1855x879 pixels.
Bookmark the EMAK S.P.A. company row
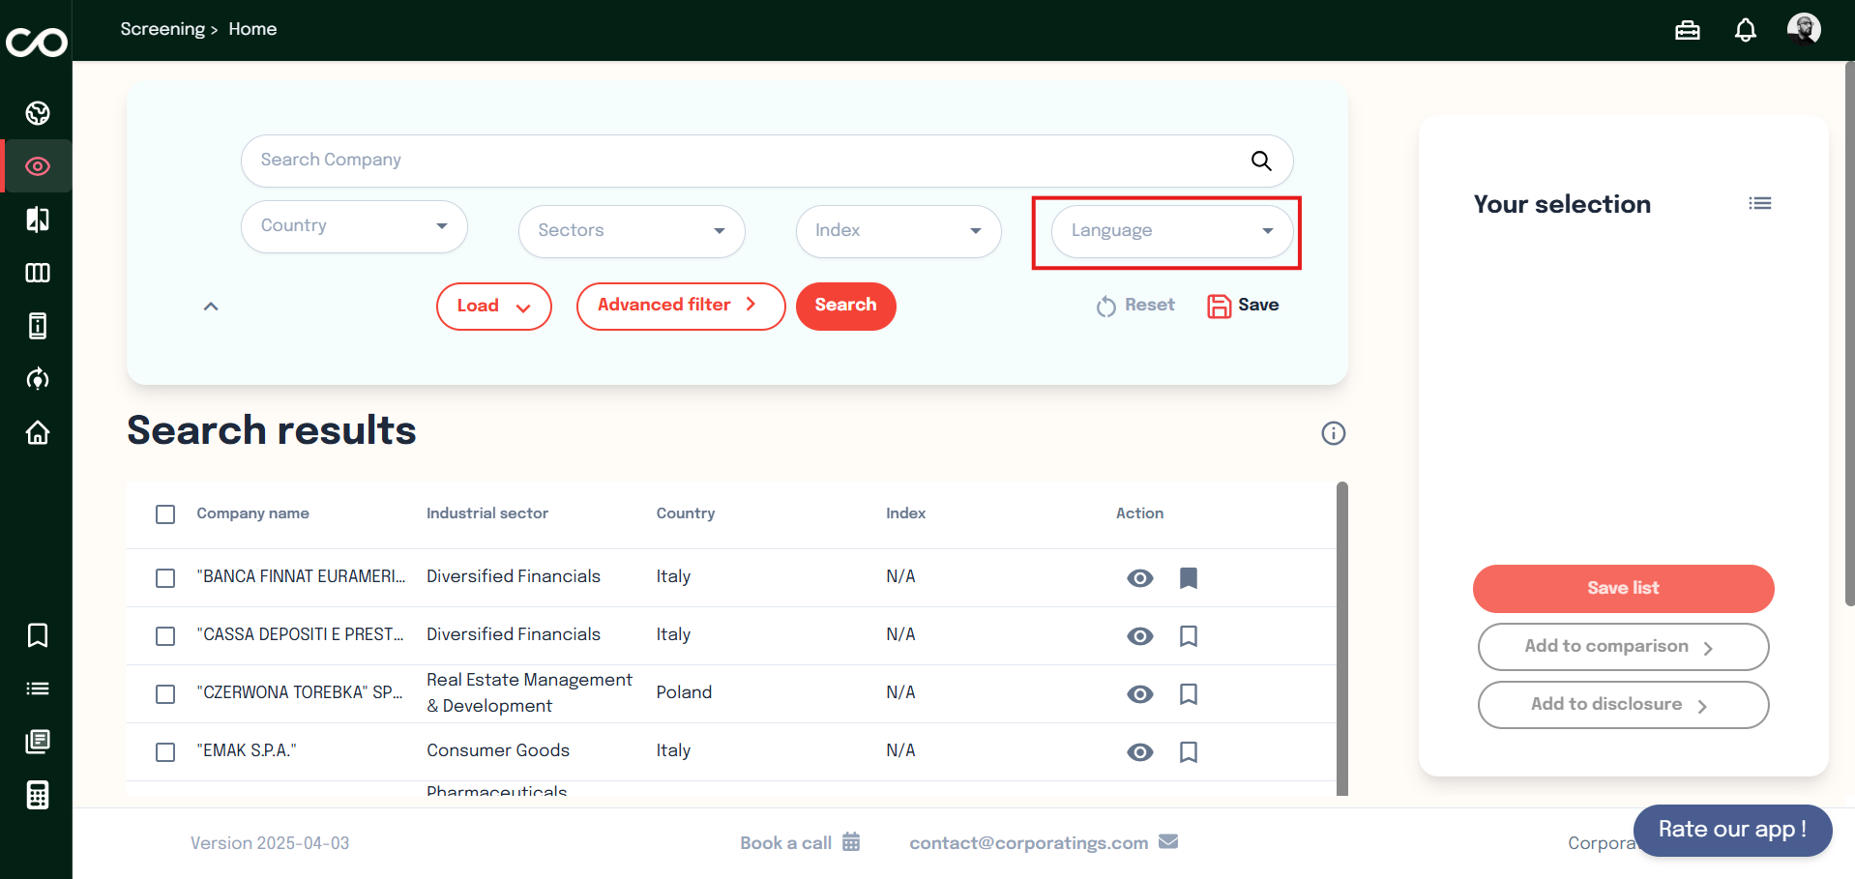pyautogui.click(x=1188, y=752)
